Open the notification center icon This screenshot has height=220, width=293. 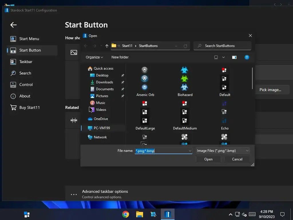[282, 214]
